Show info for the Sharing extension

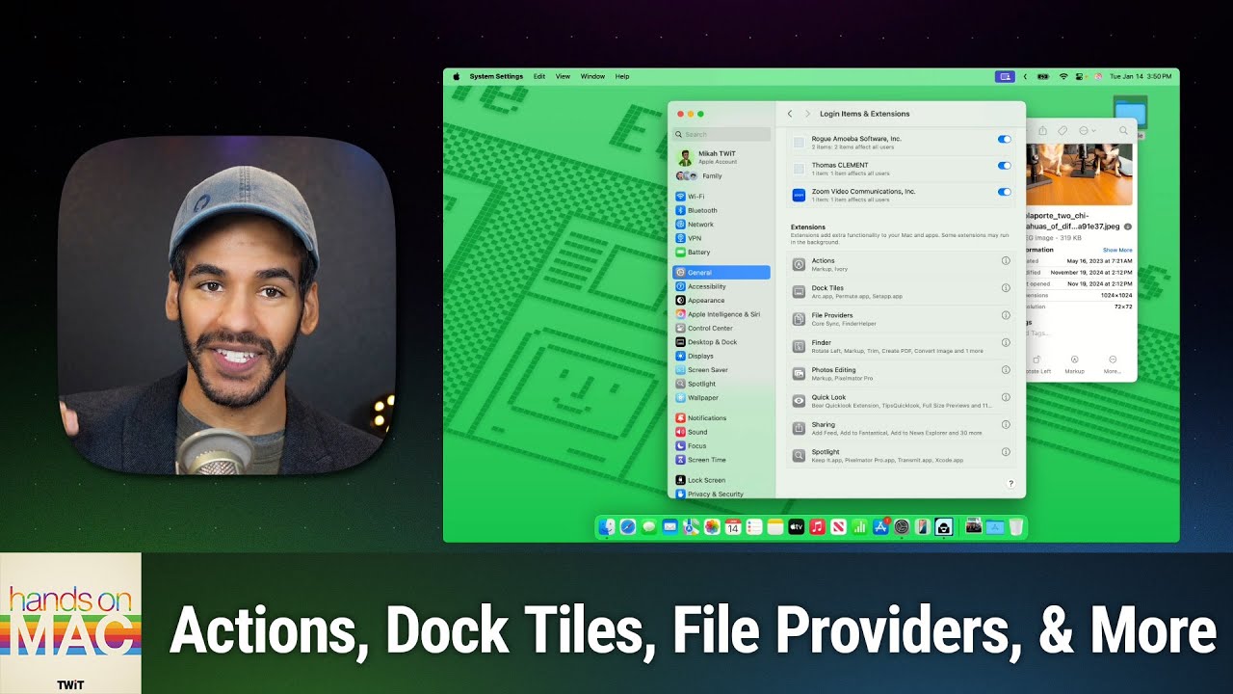(1006, 424)
